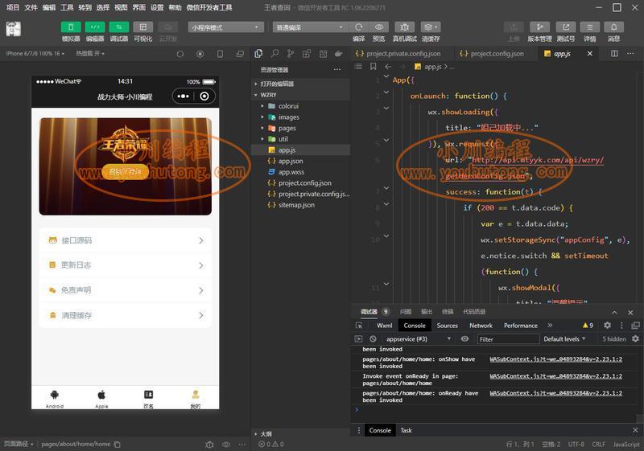The height and width of the screenshot is (451, 644).
Task: Open 更新日志 item in simulator
Action: coord(126,265)
